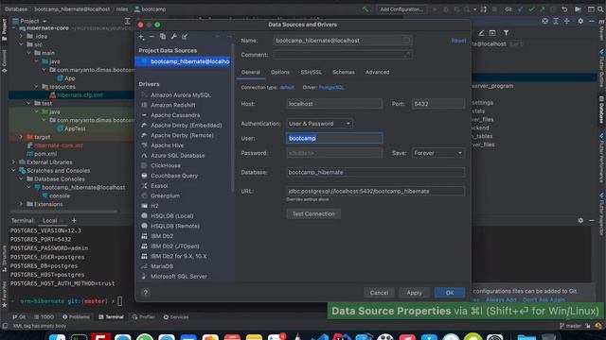Open the Project view dropdown

pyautogui.click(x=29, y=21)
